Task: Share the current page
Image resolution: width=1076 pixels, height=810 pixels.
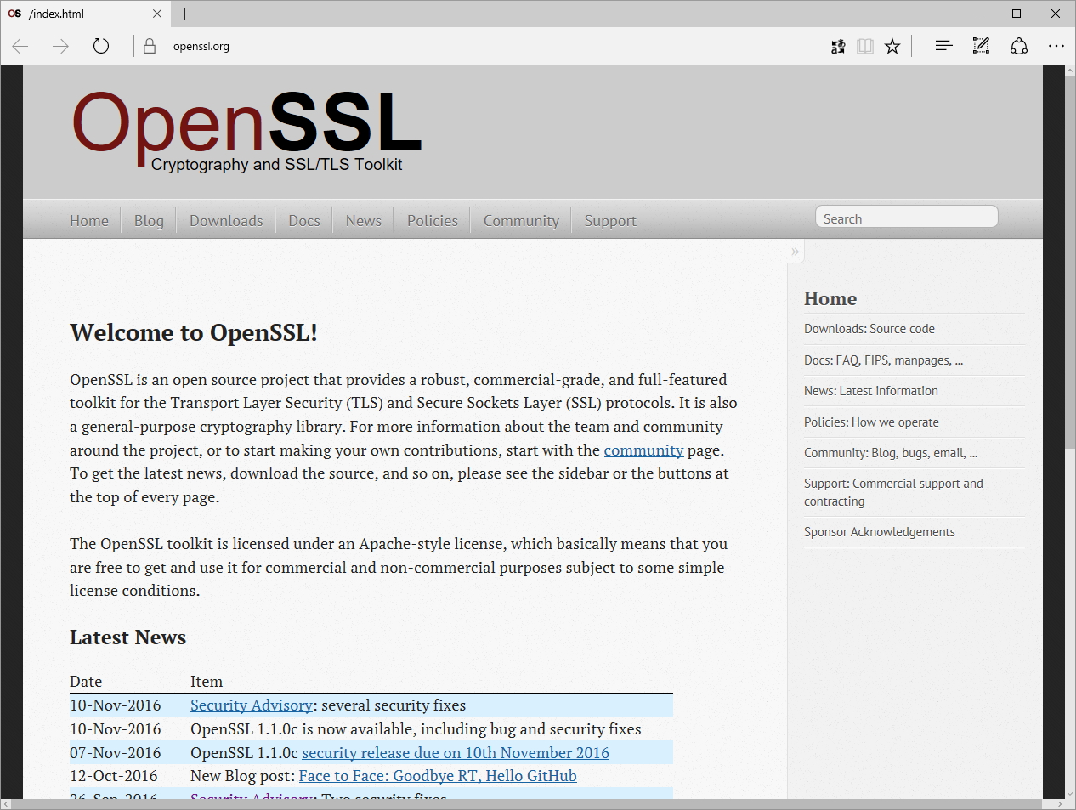Action: tap(1019, 46)
